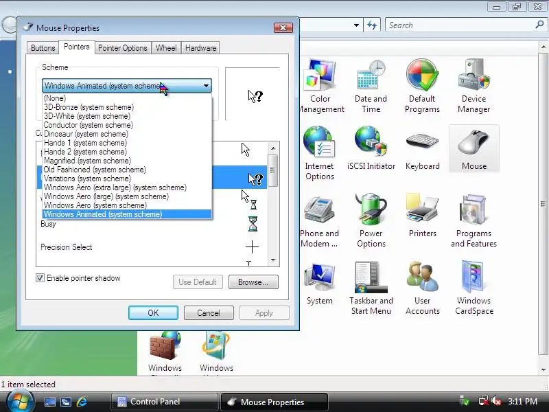Click the refresh arrows button in address bar
This screenshot has height=412, width=549.
pos(372,25)
